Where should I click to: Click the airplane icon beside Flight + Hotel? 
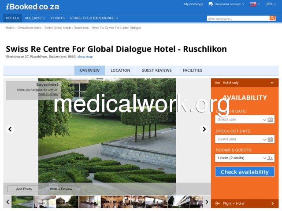(217, 203)
